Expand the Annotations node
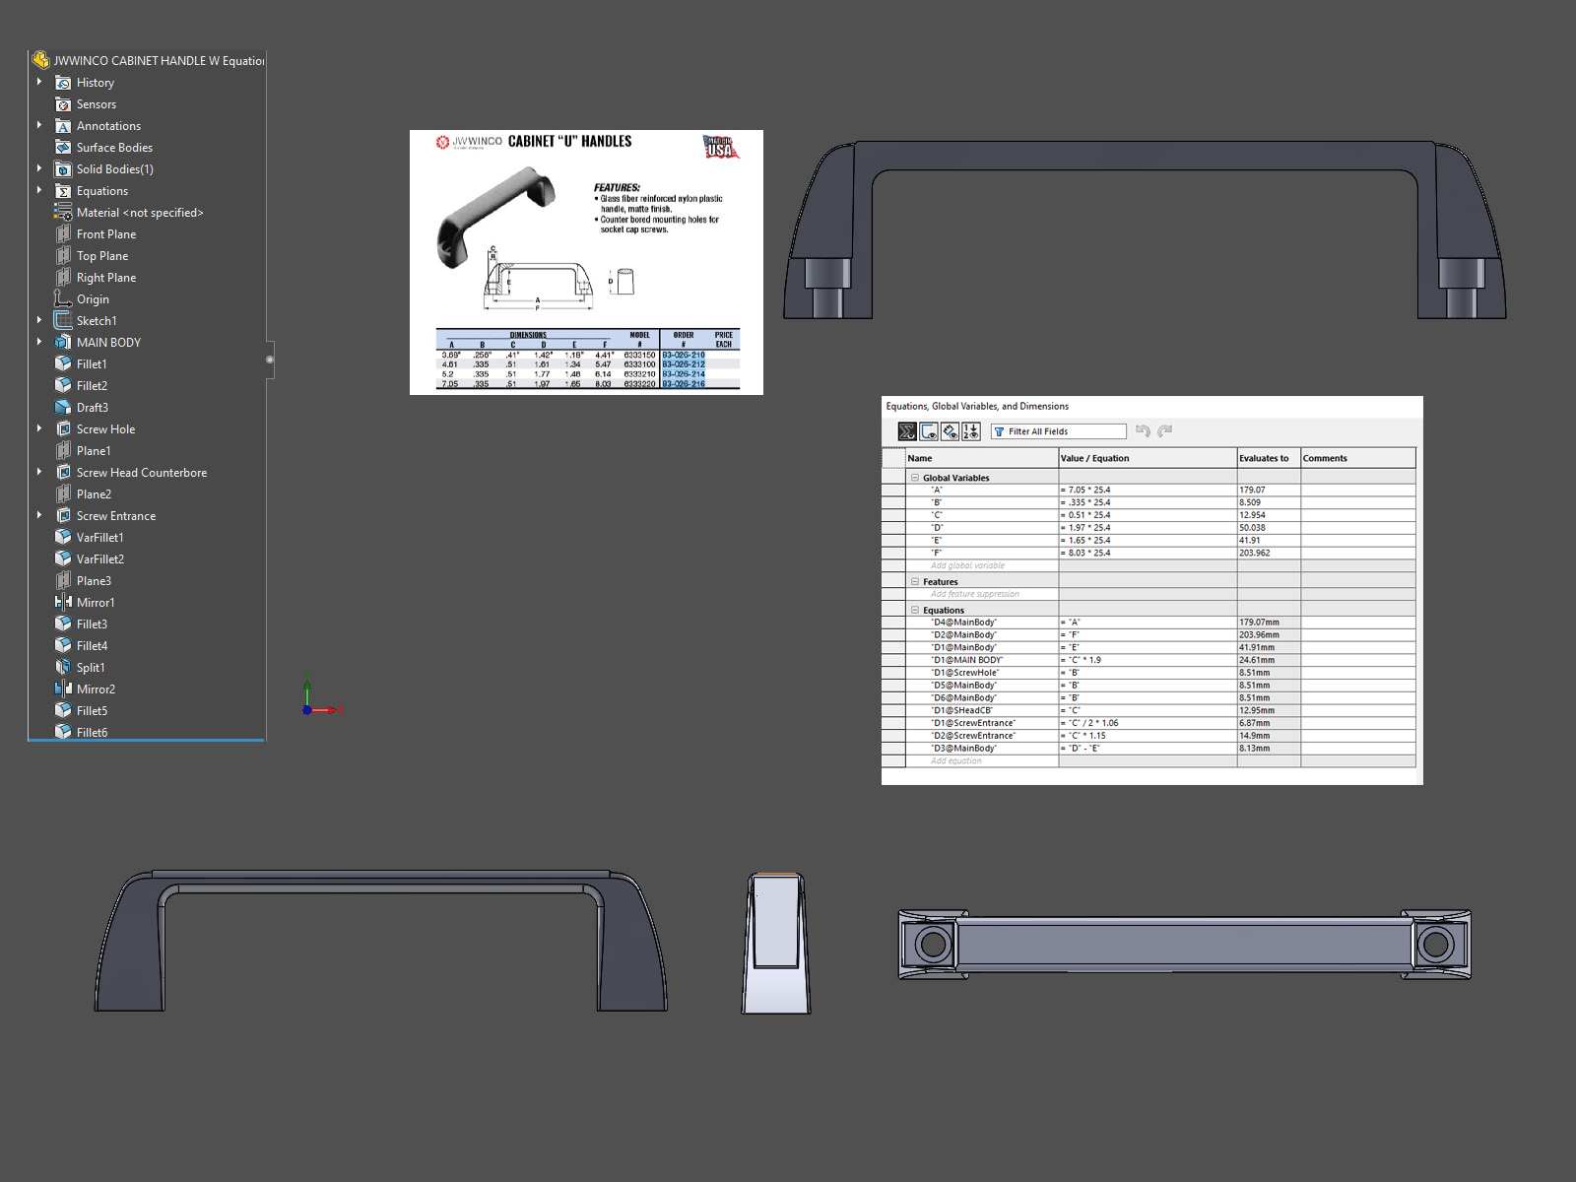This screenshot has width=1576, height=1182. [39, 125]
